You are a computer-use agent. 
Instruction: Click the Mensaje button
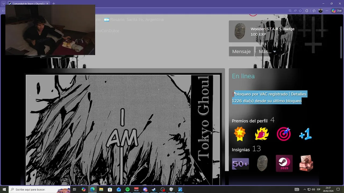click(241, 51)
